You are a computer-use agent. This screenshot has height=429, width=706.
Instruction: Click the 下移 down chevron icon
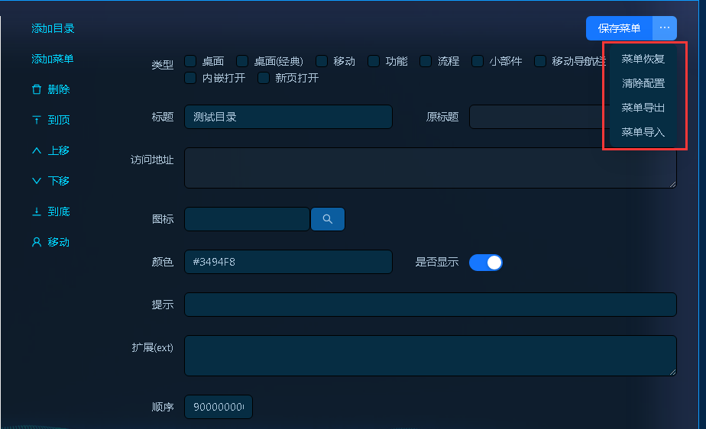tap(37, 181)
